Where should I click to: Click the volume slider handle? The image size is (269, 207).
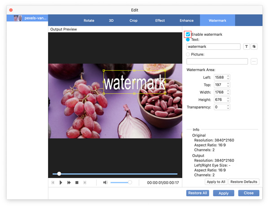130,182
